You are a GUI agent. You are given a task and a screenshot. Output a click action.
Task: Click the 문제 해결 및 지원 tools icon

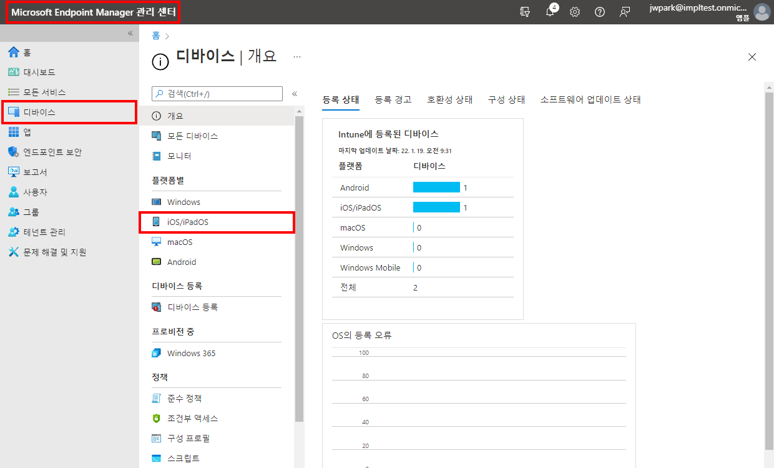pyautogui.click(x=14, y=252)
